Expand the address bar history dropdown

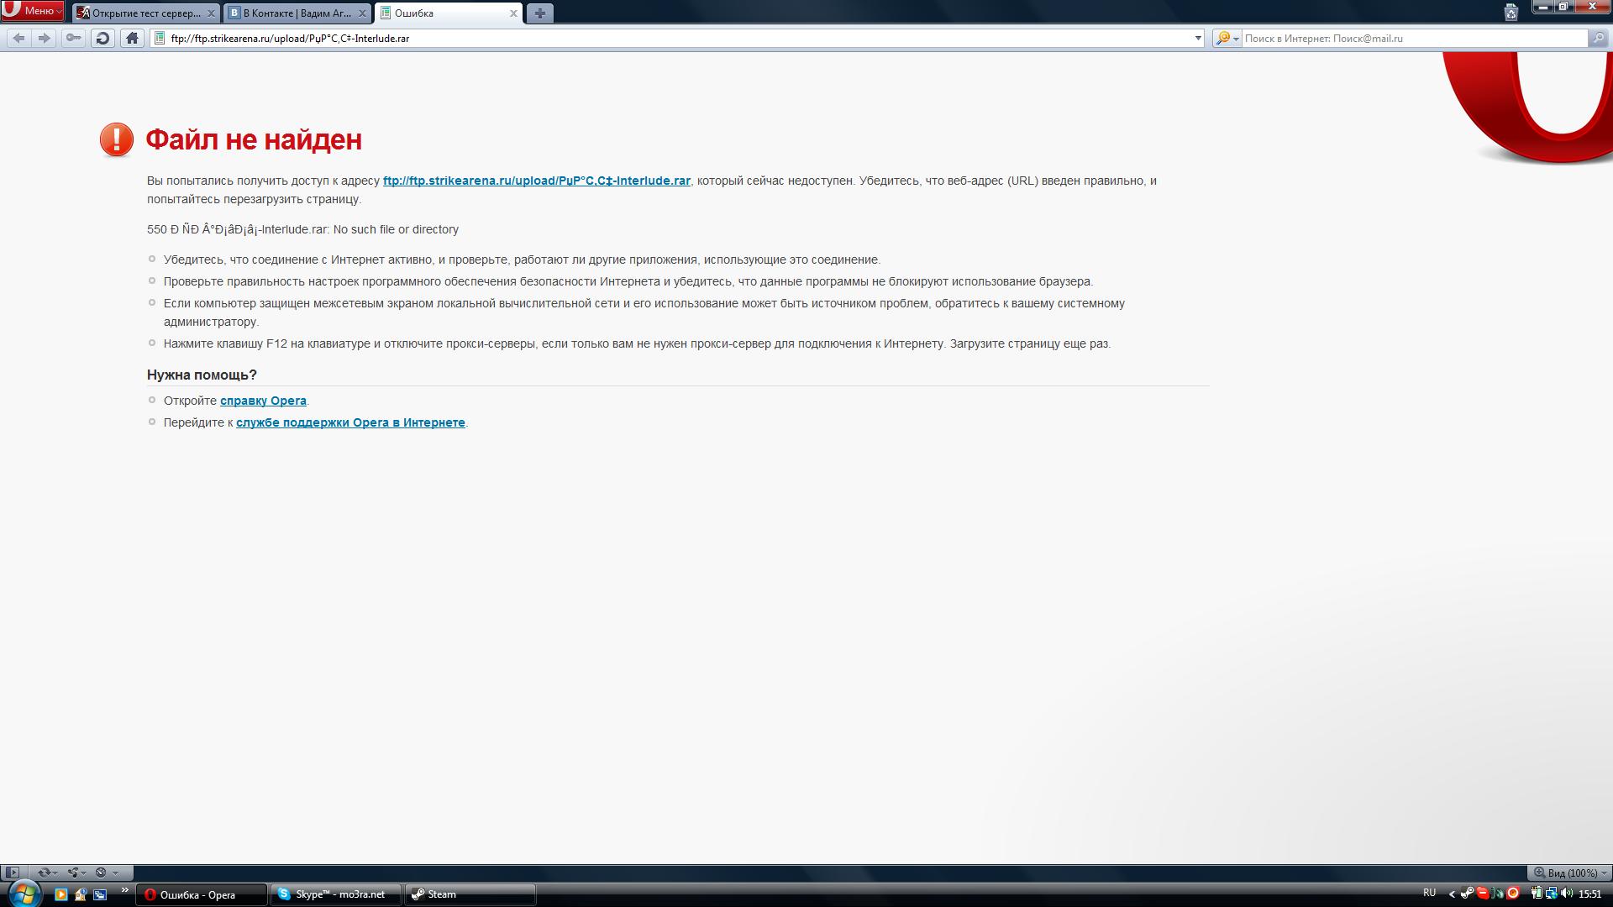pos(1198,38)
